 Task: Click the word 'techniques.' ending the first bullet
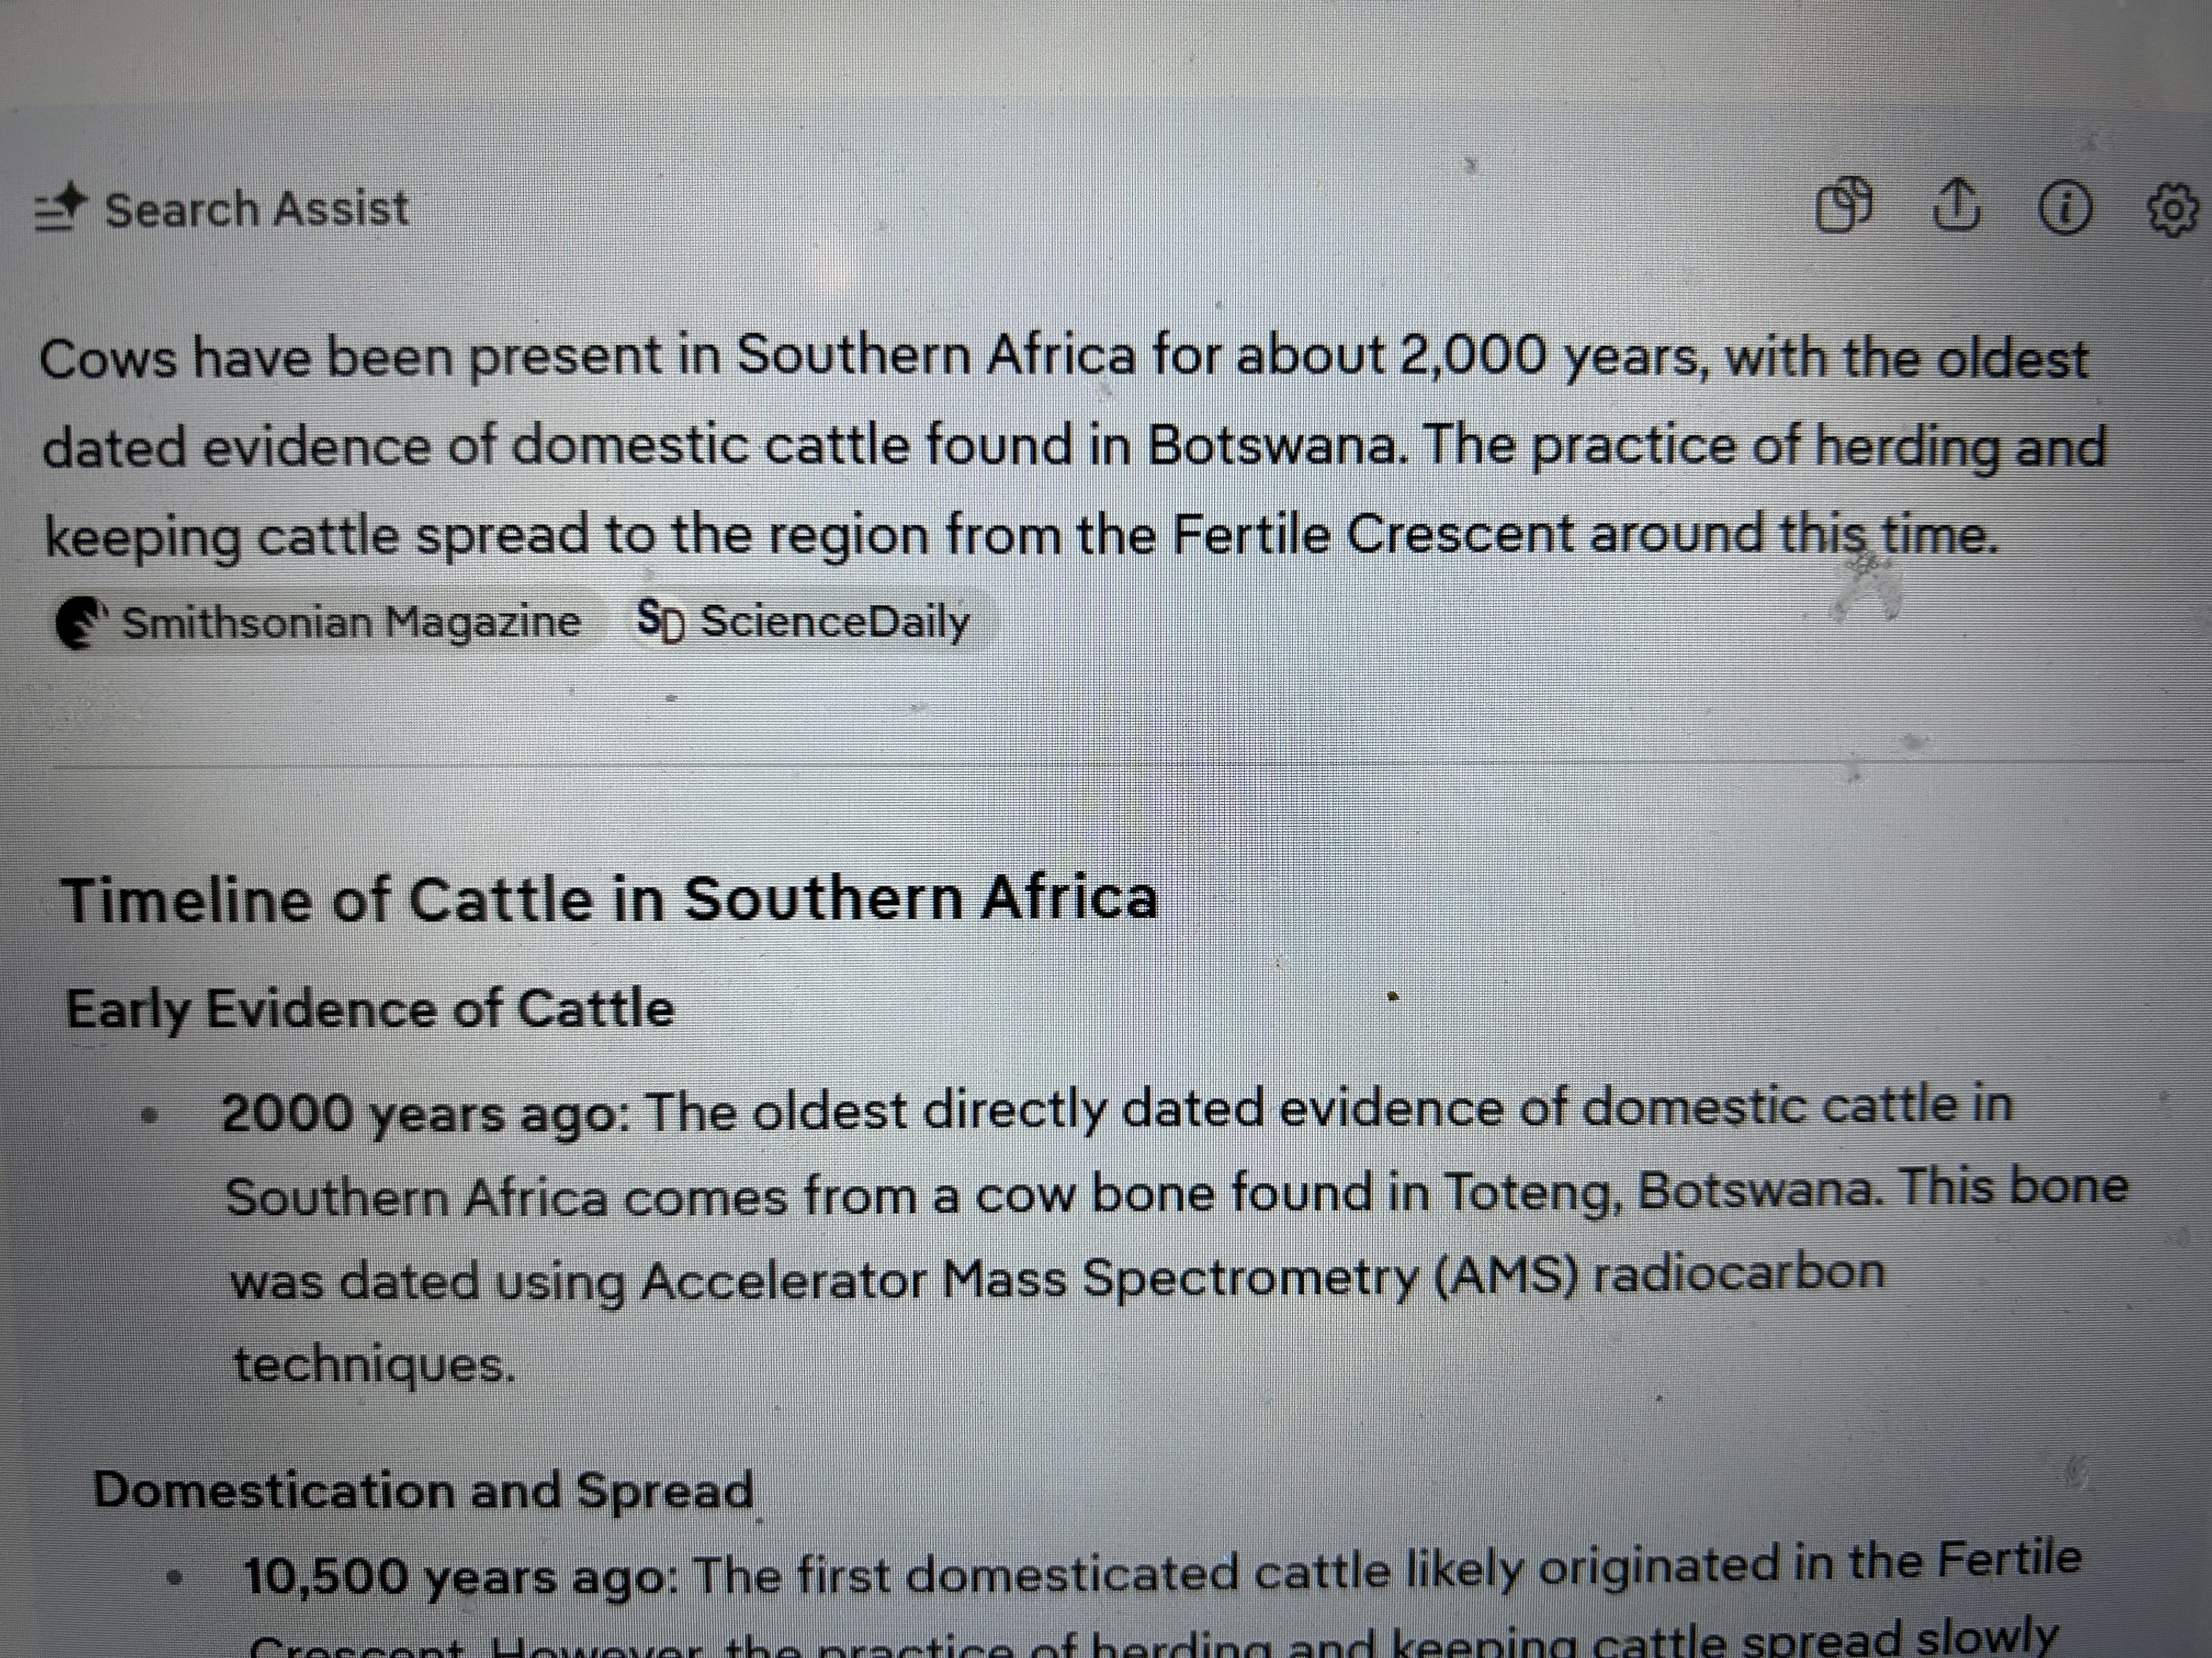(374, 1364)
